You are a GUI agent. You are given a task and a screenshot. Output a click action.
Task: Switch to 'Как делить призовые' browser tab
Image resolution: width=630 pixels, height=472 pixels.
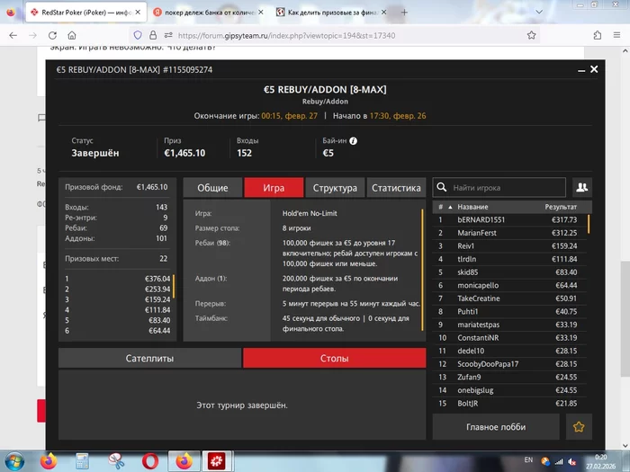(332, 13)
